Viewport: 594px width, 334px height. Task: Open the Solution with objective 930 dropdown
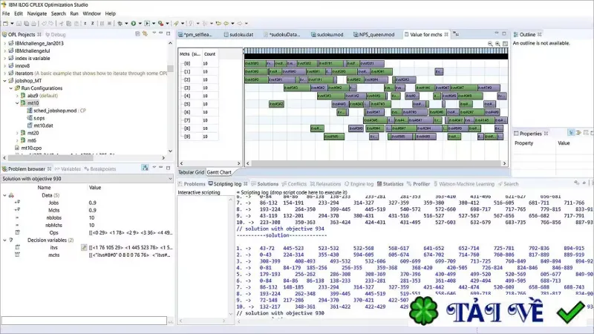pyautogui.click(x=170, y=179)
